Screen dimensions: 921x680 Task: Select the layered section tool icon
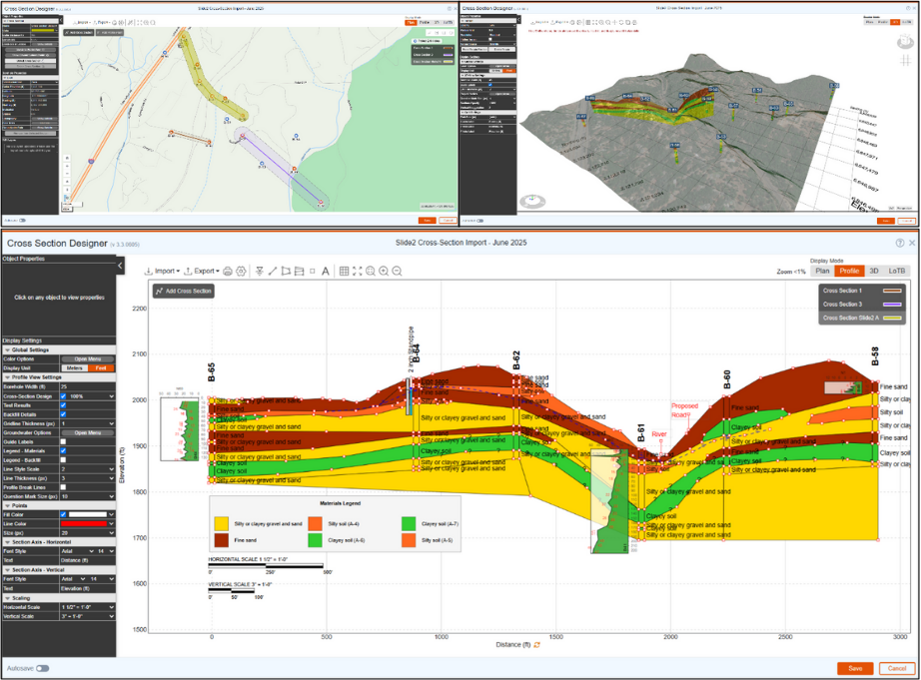(299, 272)
